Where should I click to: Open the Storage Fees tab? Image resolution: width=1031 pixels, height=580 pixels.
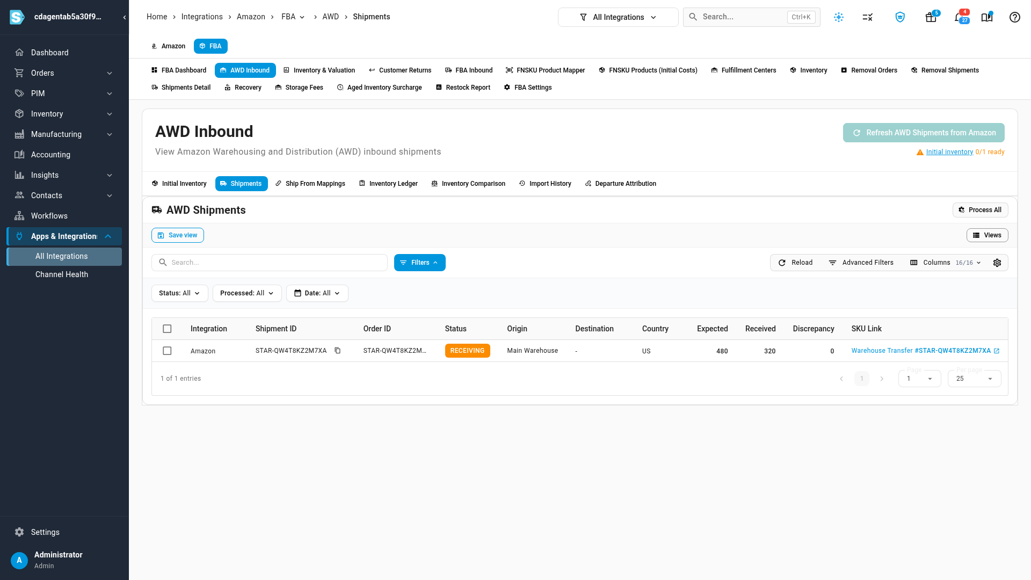[x=299, y=88]
